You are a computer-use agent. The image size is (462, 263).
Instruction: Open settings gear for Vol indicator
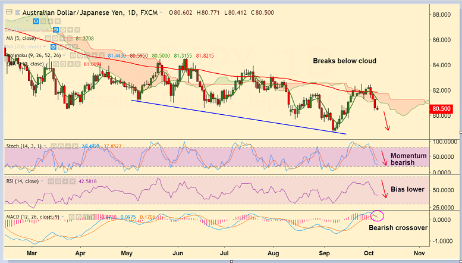[43, 21]
